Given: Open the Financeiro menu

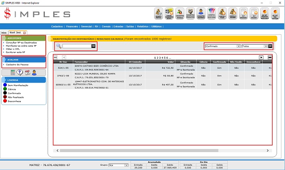Looking at the screenshot, I should (x=72, y=26).
